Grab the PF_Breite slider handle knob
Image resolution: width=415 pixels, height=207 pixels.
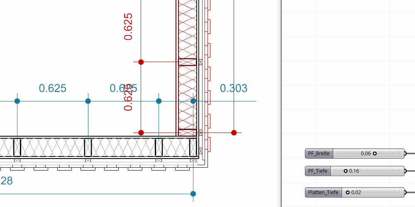pos(375,154)
